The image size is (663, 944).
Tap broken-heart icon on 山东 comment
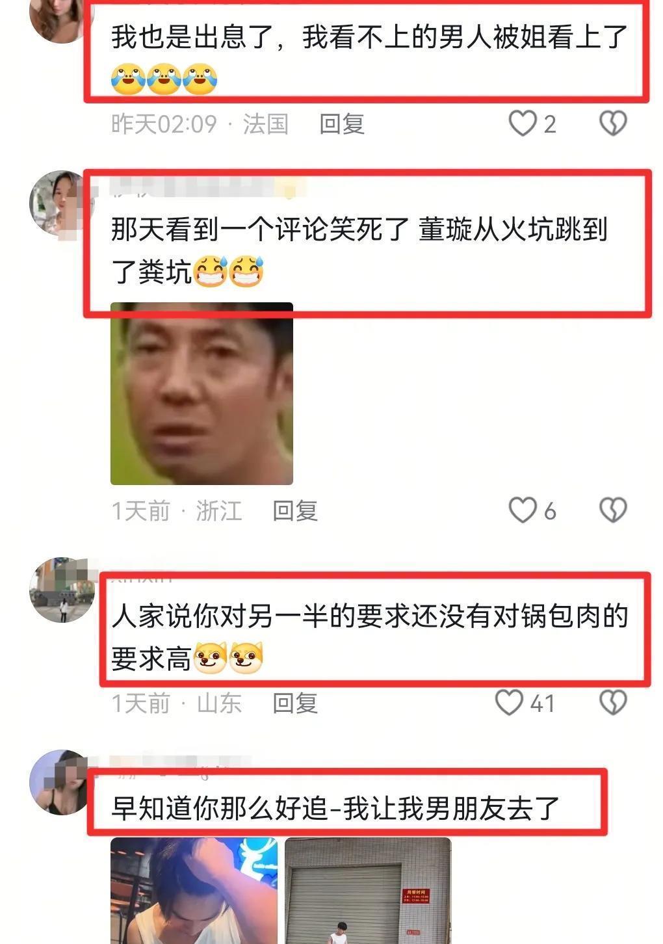612,703
